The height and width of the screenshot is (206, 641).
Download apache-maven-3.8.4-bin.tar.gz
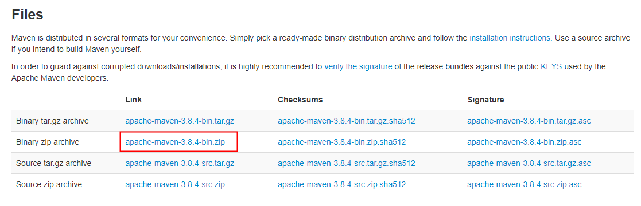pyautogui.click(x=180, y=121)
